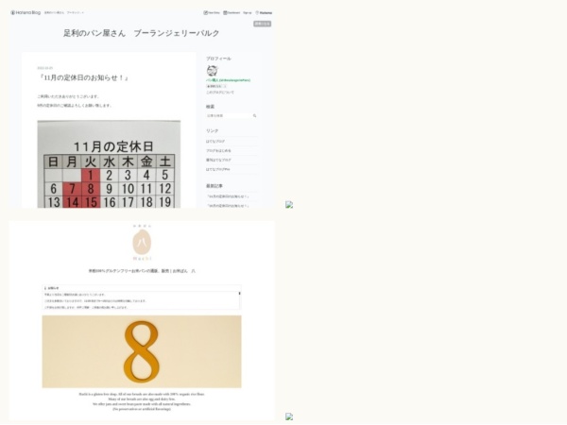Click the broken image icon beside blog thumbnail

coord(289,205)
